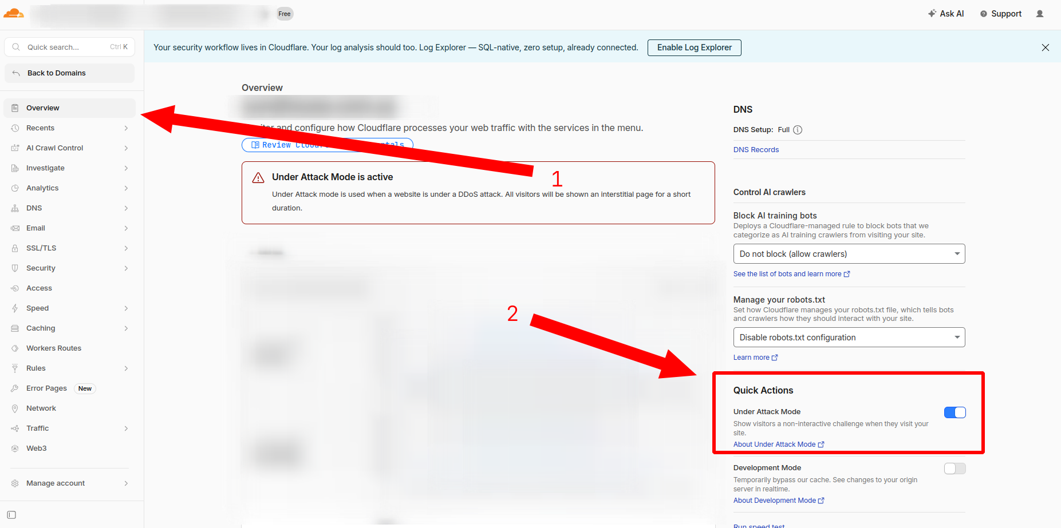This screenshot has height=528, width=1061.
Task: Click the Recents clock icon
Action: (15, 128)
